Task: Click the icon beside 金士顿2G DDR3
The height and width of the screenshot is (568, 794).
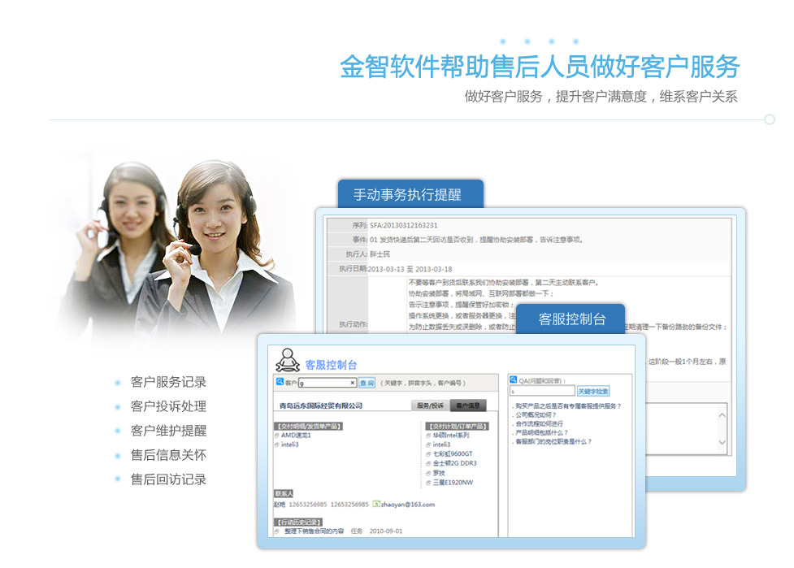Action: coord(428,463)
